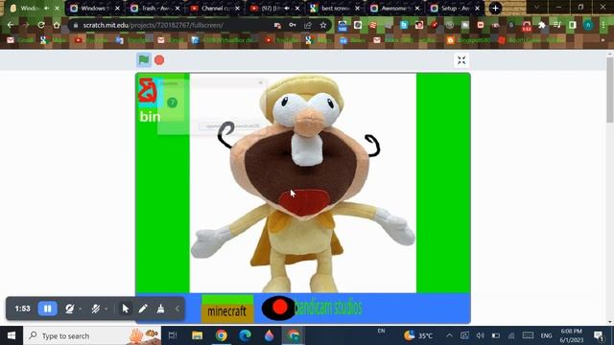
Task: Switch to the Windows tab next to first tab
Action: (94, 9)
